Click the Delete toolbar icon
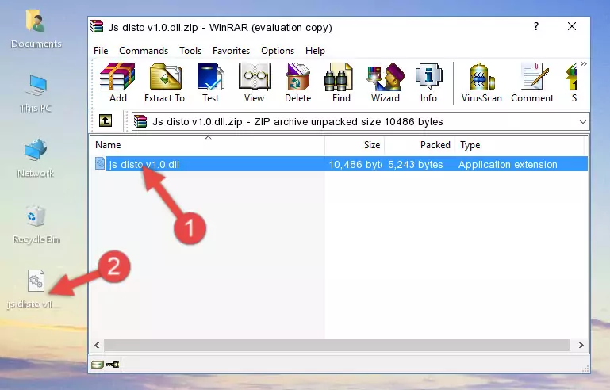Screen dimensions: 610x390 (297, 82)
